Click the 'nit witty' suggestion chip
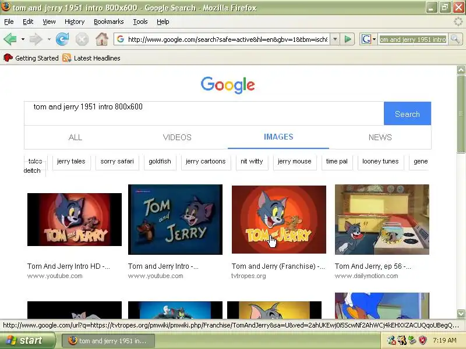The width and height of the screenshot is (466, 349). [252, 162]
